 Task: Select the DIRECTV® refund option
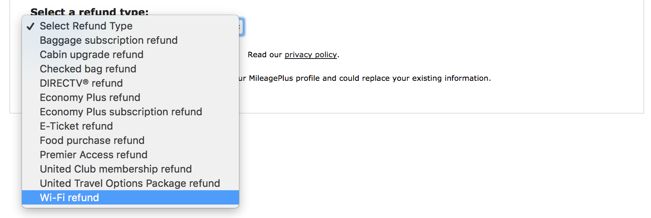(81, 83)
